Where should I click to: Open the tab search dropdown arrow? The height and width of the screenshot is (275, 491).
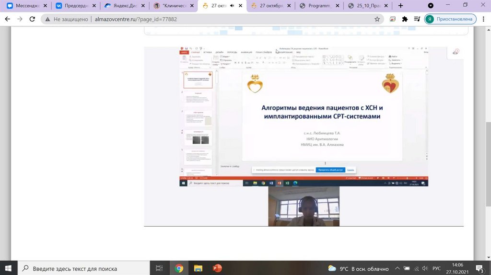coord(444,6)
